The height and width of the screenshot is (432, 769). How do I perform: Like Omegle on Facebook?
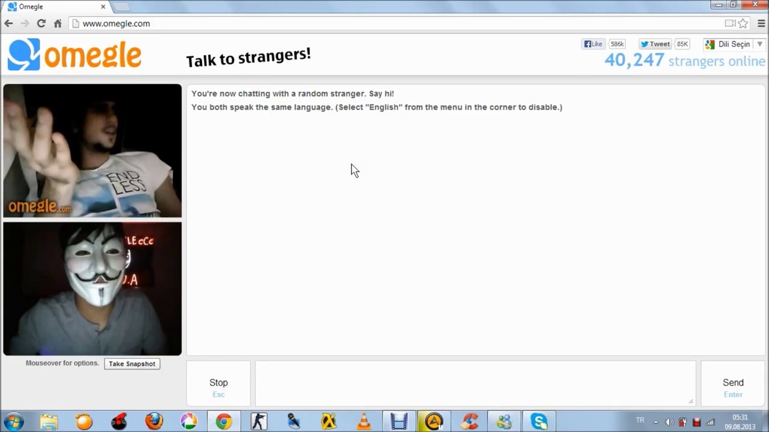[593, 44]
